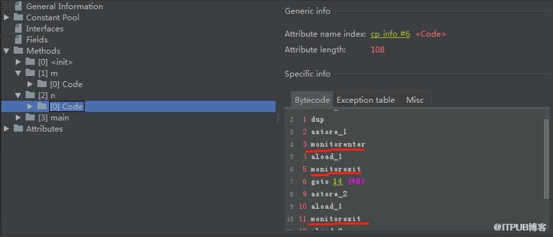Viewport: 553px width, 237px height.
Task: Click the astore_2 instruction
Action: [329, 194]
